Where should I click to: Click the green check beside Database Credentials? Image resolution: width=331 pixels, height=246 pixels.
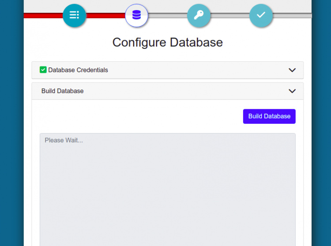tap(43, 70)
